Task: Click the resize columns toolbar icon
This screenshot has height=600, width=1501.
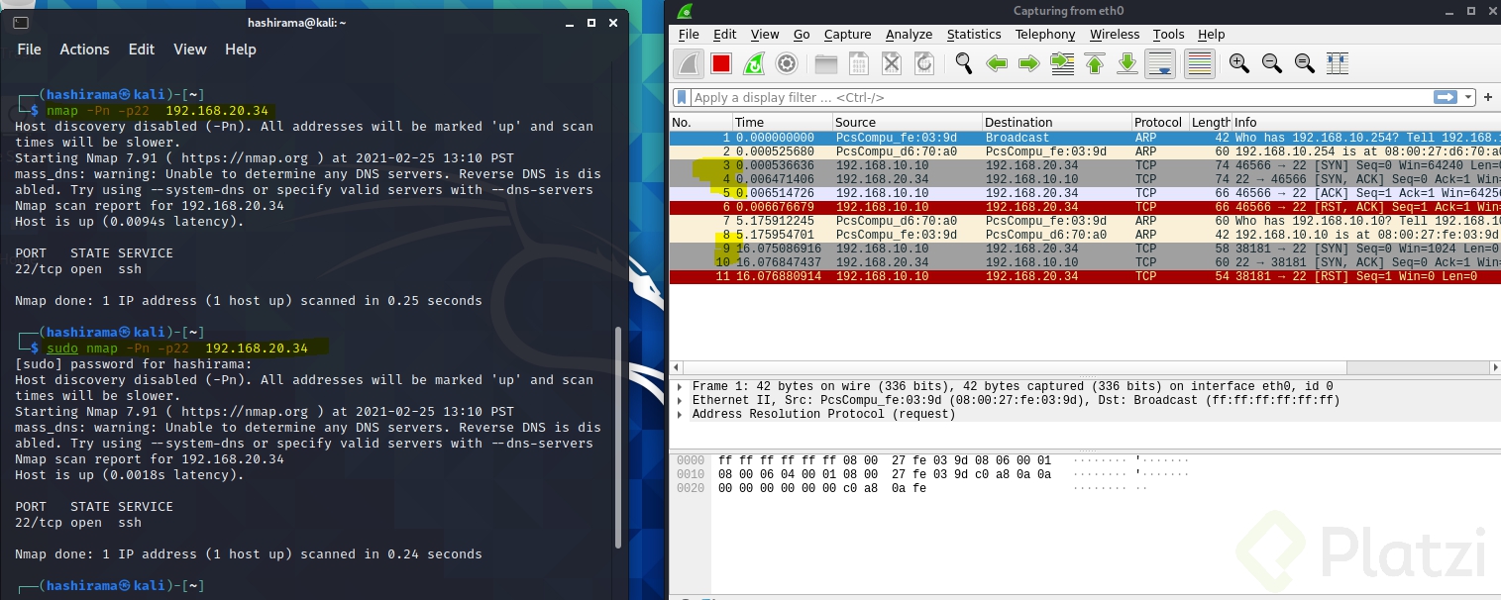Action: pyautogui.click(x=1337, y=63)
